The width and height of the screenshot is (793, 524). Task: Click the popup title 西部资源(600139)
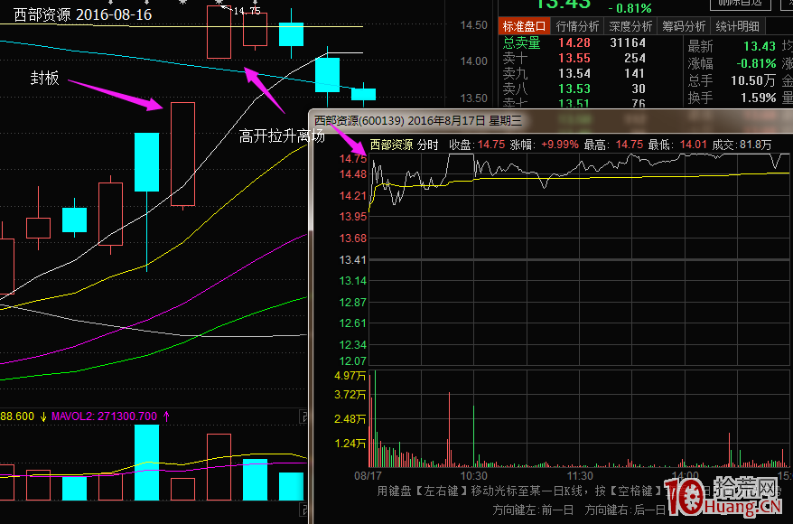[x=359, y=121]
